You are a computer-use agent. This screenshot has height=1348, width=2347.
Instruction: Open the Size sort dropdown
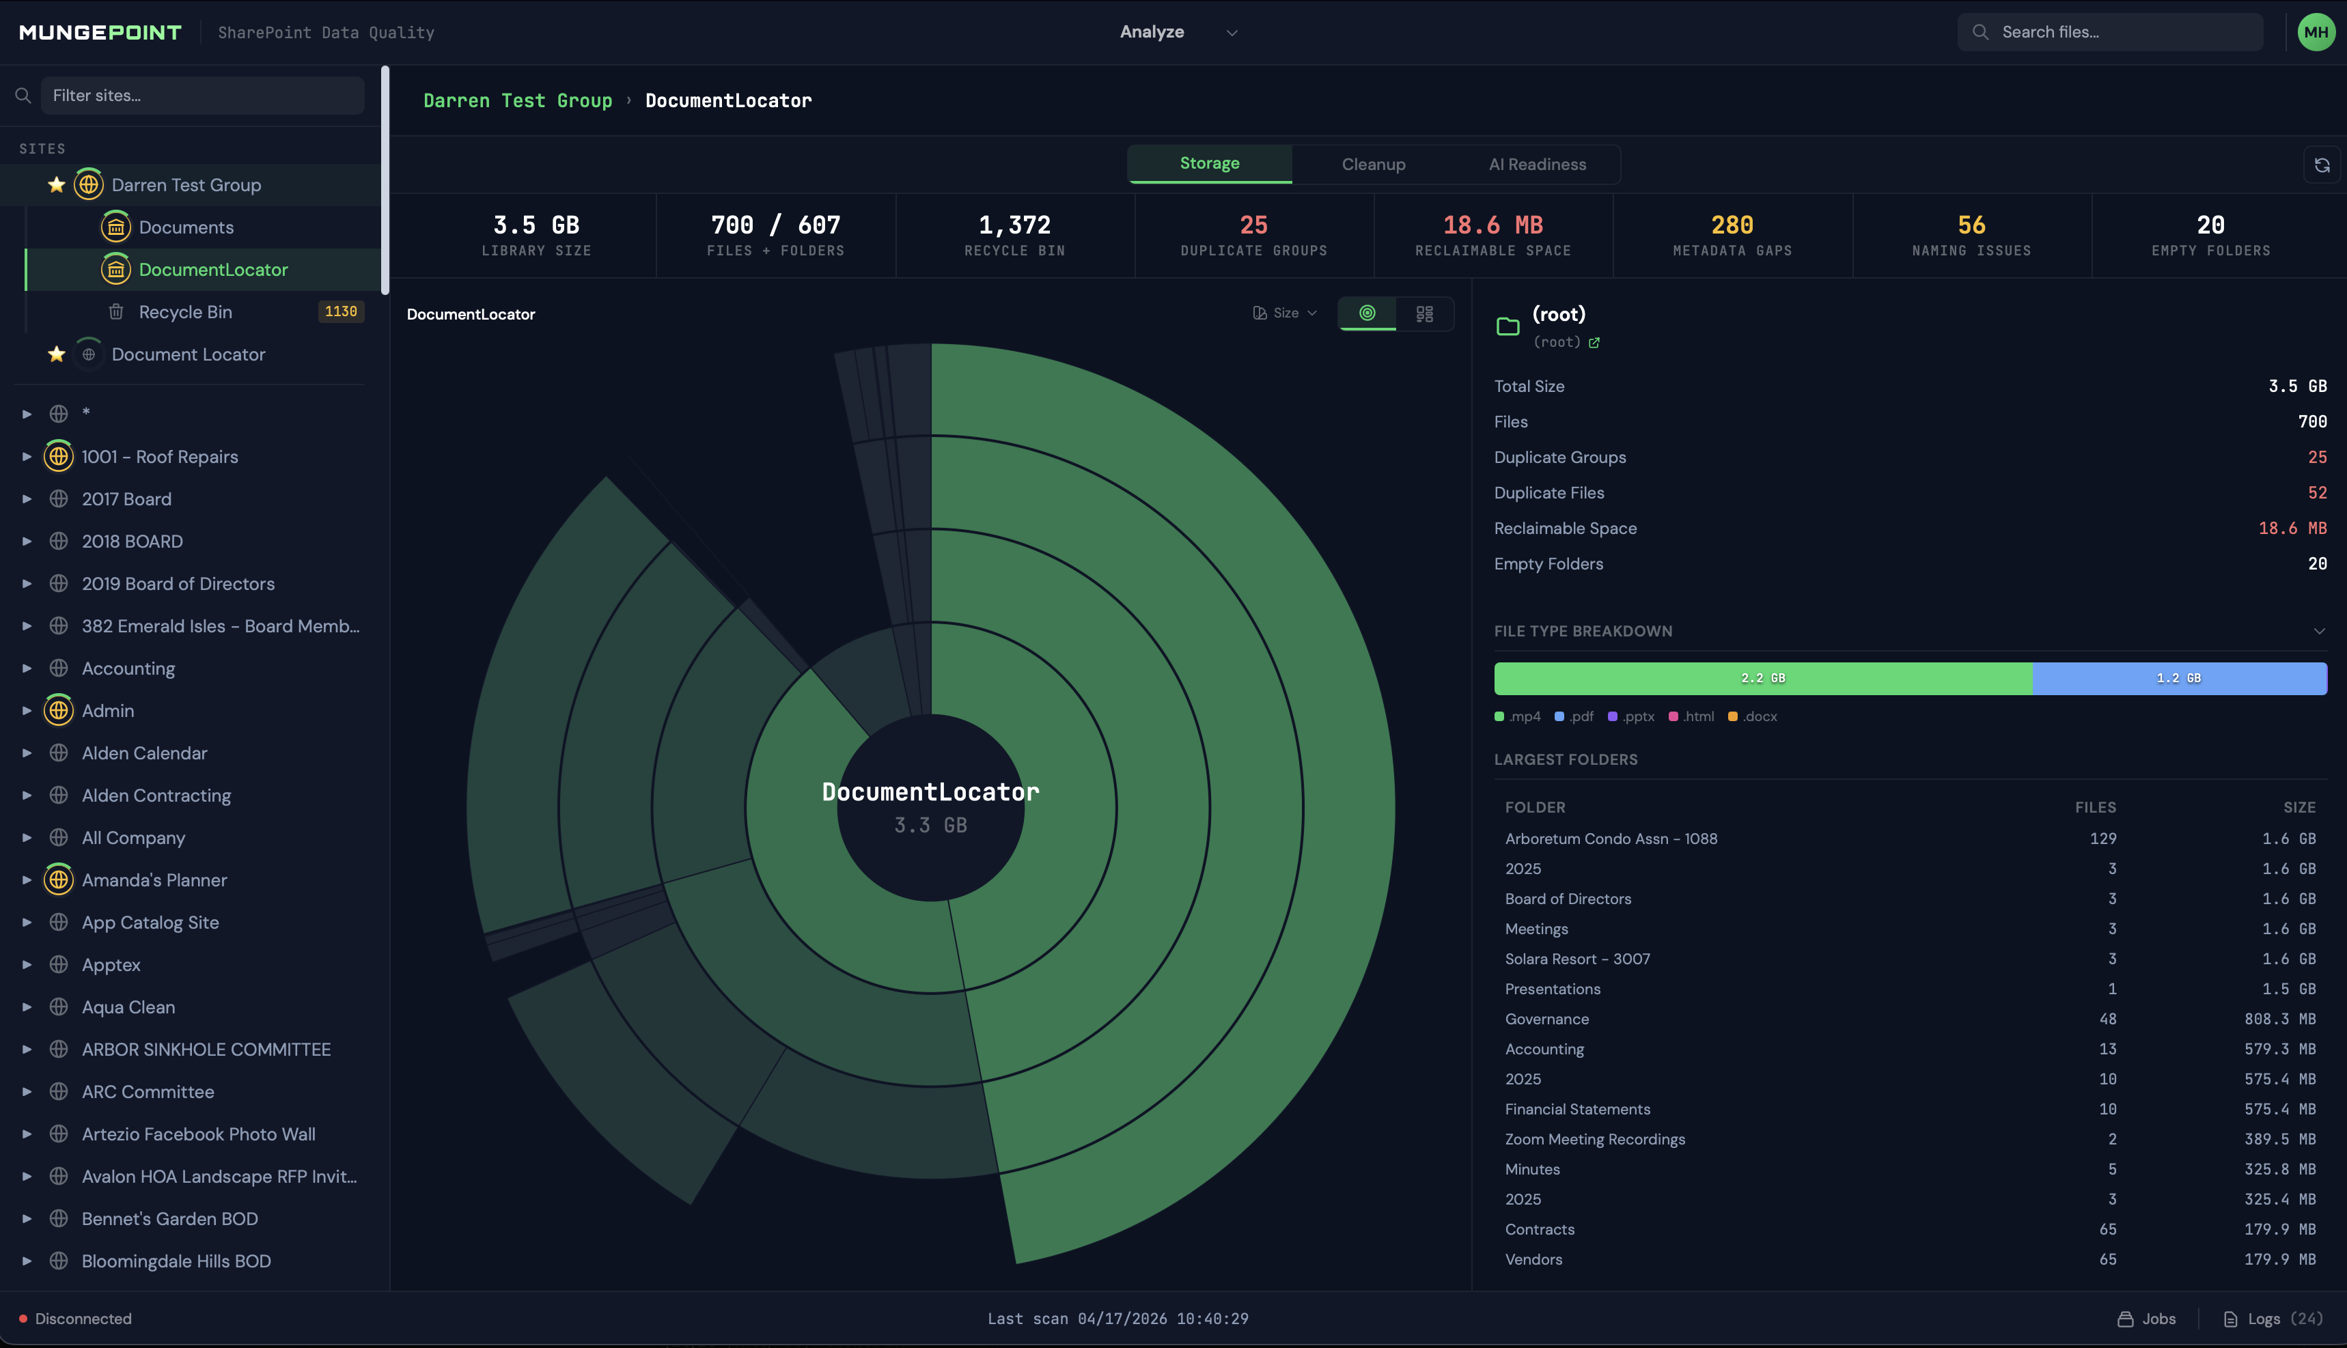[x=1285, y=313]
